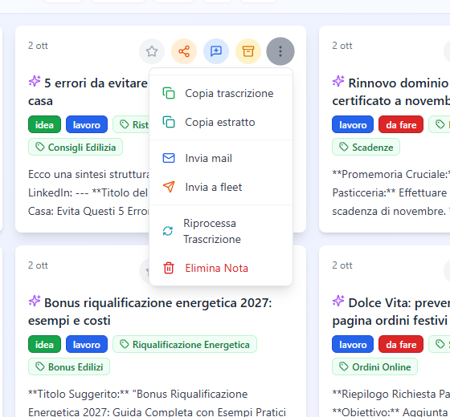Click "idea" tag on Bonus riqualificazione note

44,344
